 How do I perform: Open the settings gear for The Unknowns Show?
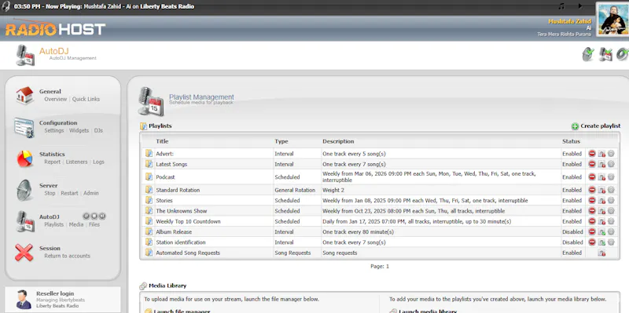pos(611,210)
